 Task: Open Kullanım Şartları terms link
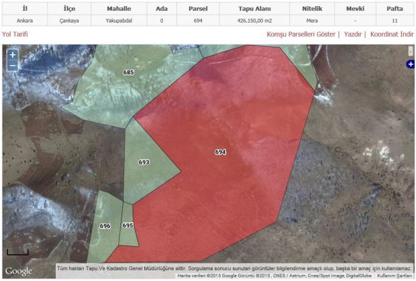[394, 276]
